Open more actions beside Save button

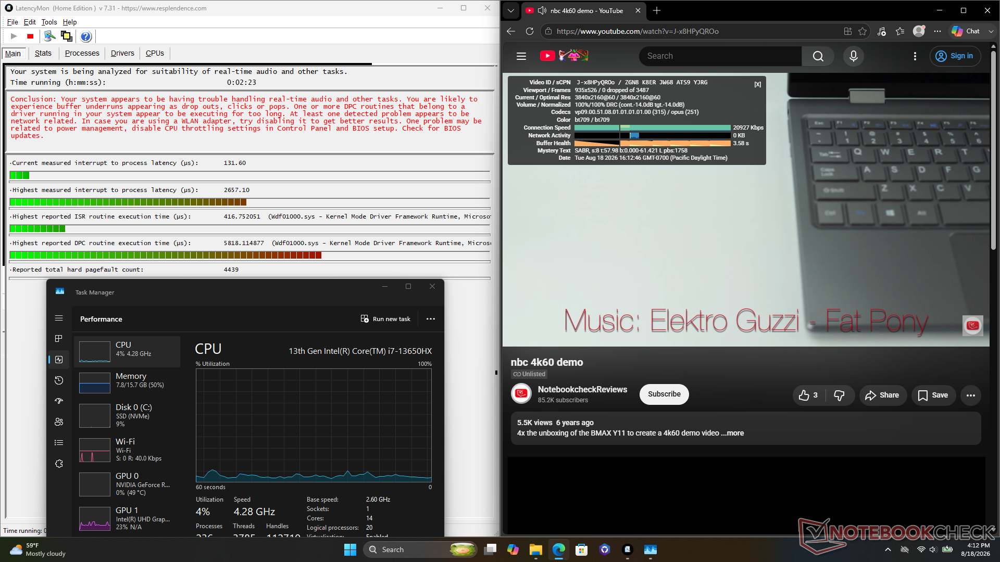point(971,395)
